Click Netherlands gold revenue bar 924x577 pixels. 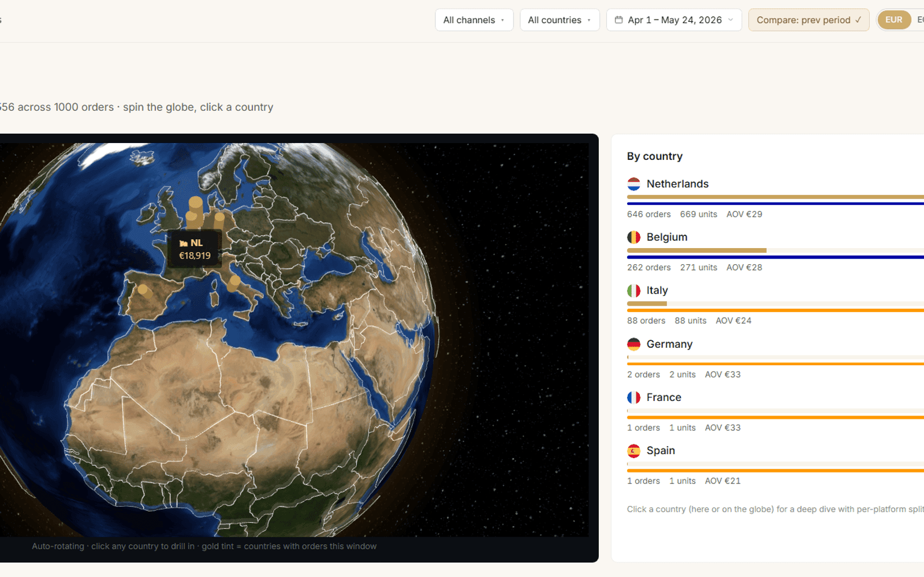click(776, 197)
